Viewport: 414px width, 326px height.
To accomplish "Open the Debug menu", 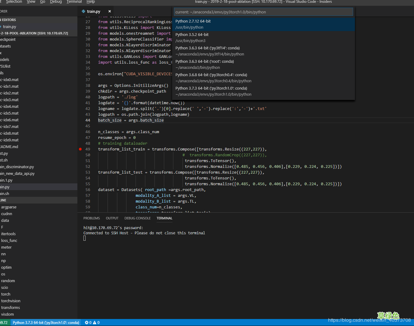I will [56, 2].
